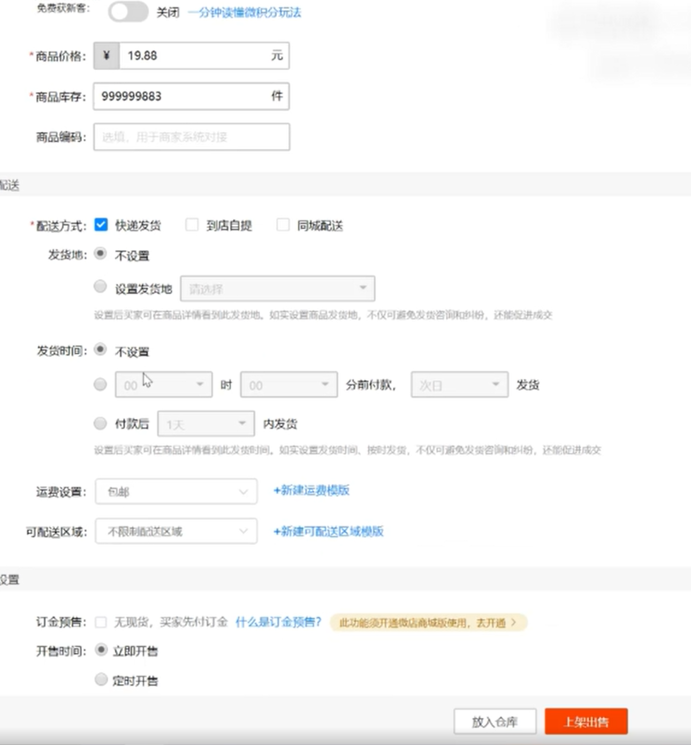Click the 上架出售 button

point(586,721)
